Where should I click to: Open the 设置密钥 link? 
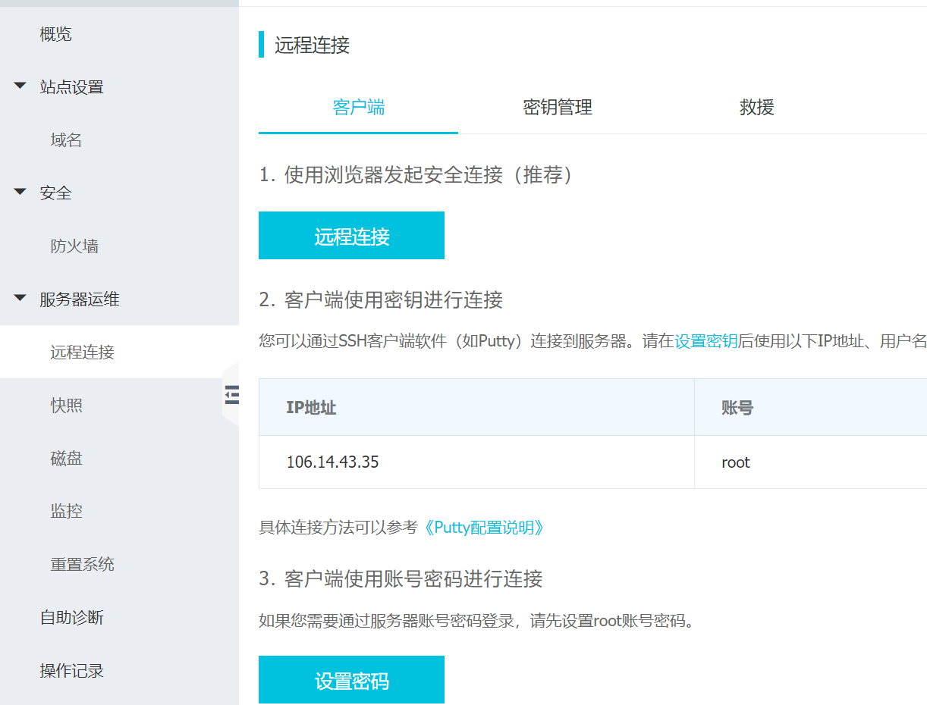(x=705, y=341)
